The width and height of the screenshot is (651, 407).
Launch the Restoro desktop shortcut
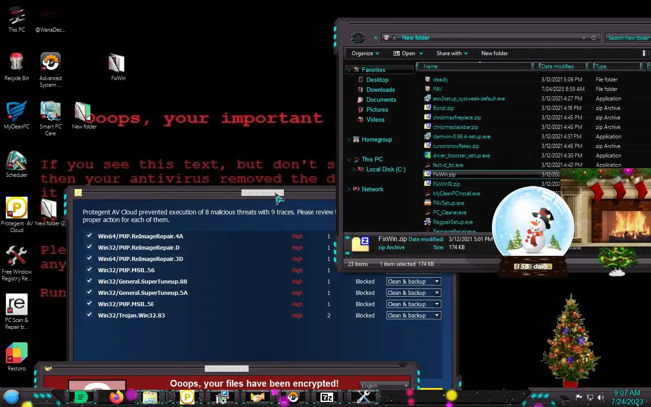click(17, 357)
